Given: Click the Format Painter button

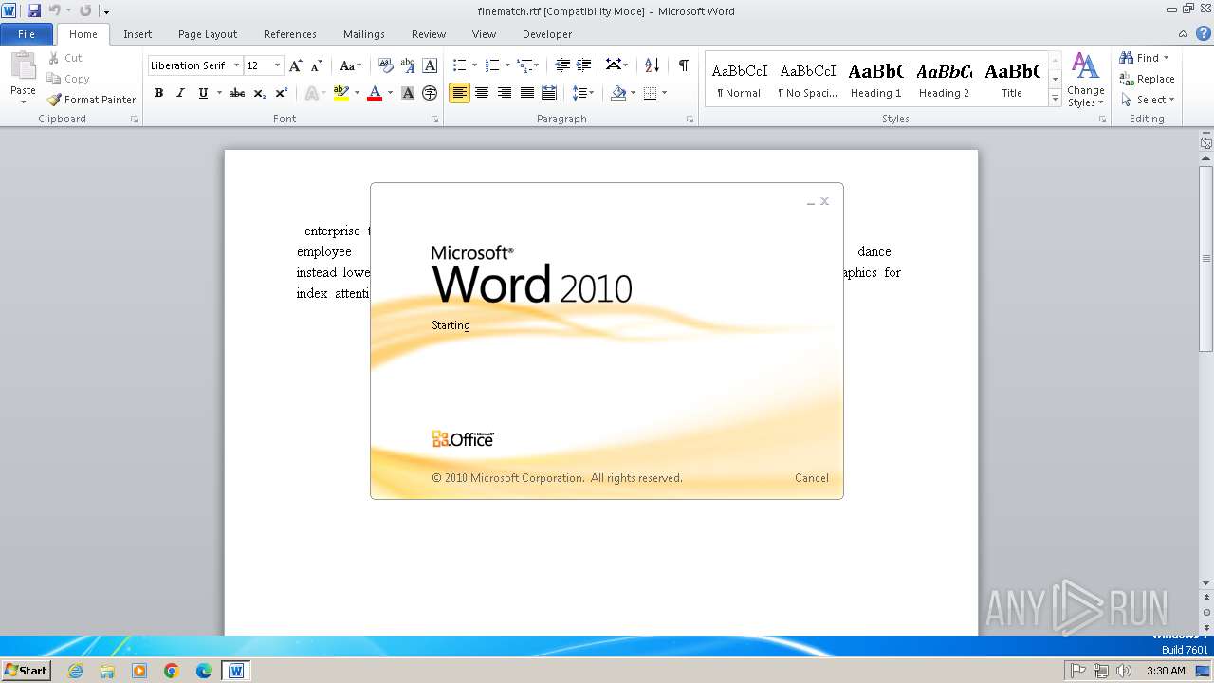Looking at the screenshot, I should click(x=91, y=100).
